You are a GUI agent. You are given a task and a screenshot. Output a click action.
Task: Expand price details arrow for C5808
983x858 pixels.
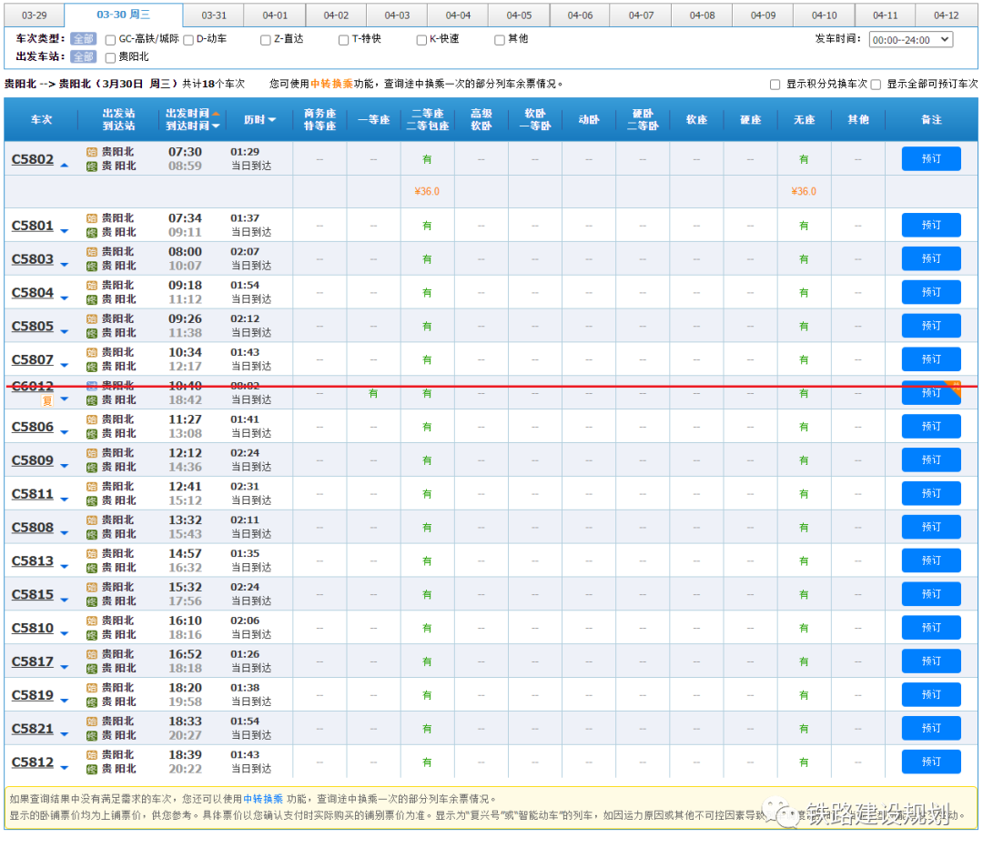pyautogui.click(x=64, y=533)
